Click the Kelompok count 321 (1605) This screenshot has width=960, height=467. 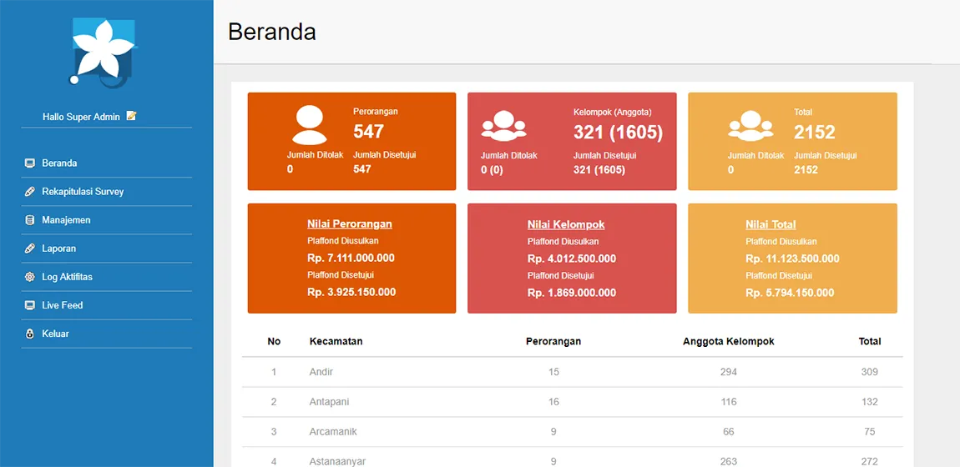coord(619,132)
